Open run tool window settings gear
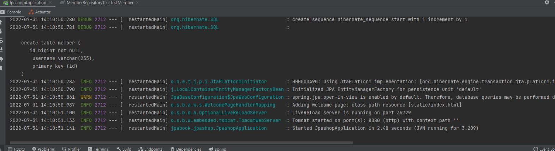This screenshot has height=151, width=555. tap(547, 2)
